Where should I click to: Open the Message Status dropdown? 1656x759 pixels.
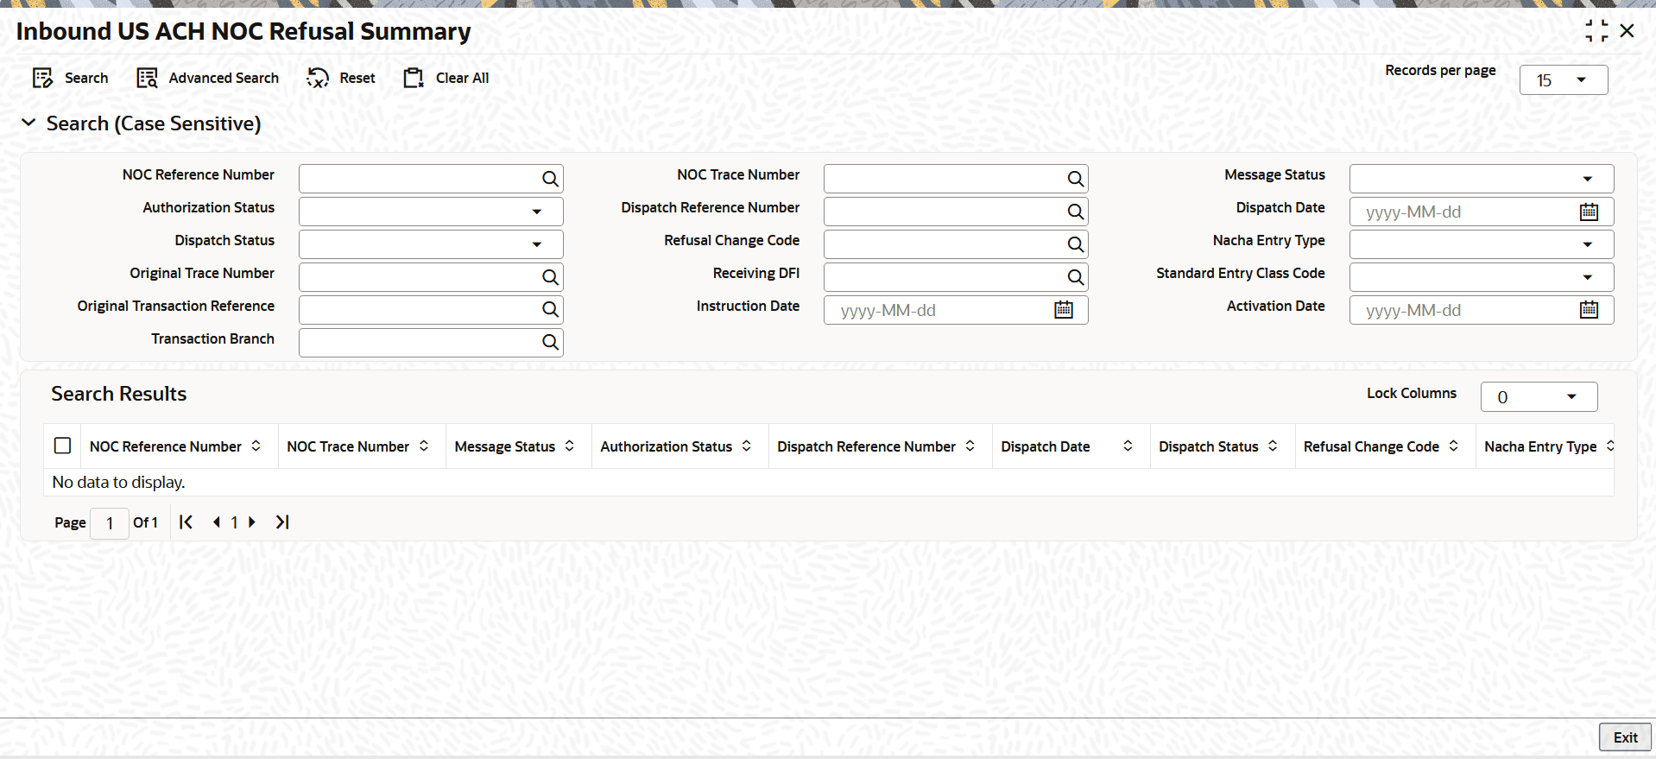pos(1482,179)
